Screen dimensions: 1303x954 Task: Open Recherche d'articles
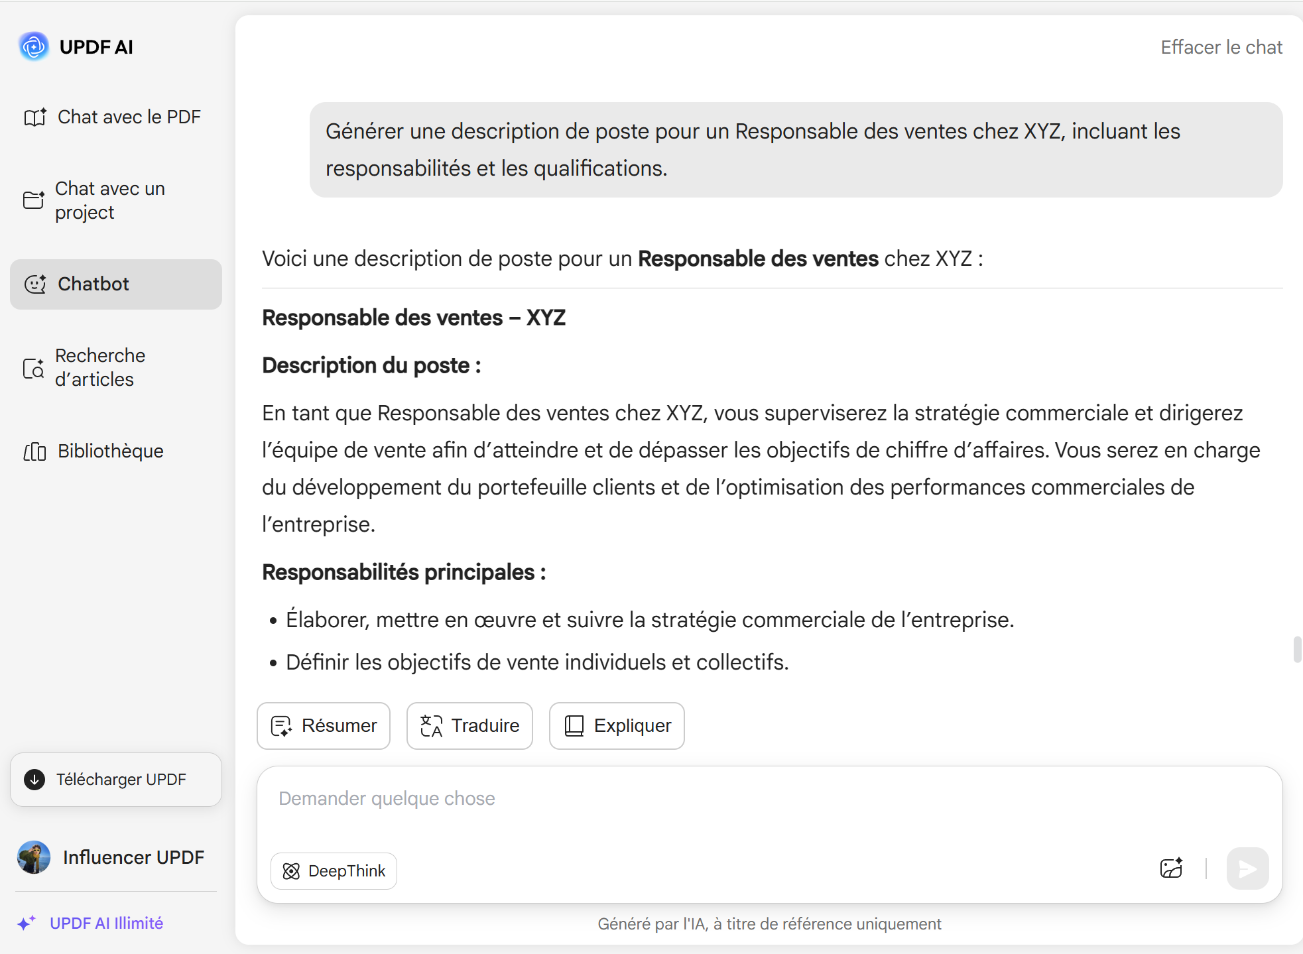[x=116, y=367]
